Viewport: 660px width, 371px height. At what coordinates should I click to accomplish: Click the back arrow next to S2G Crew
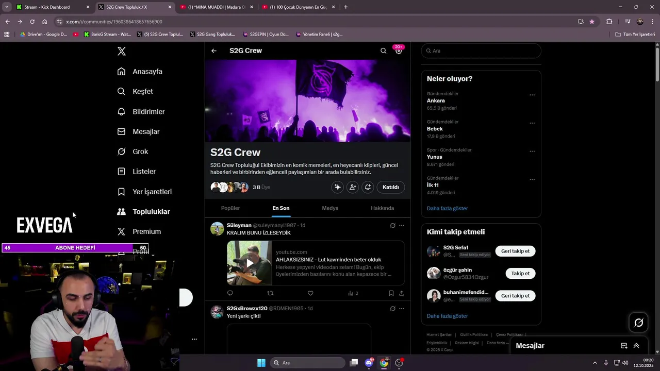[214, 50]
